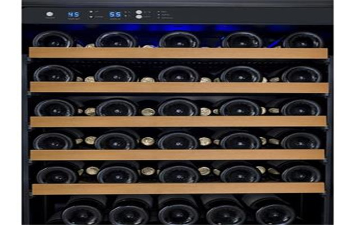Screen dimensions: 337x225
Task: Click the top indicator light on panel's right
Action: (x=160, y=11)
